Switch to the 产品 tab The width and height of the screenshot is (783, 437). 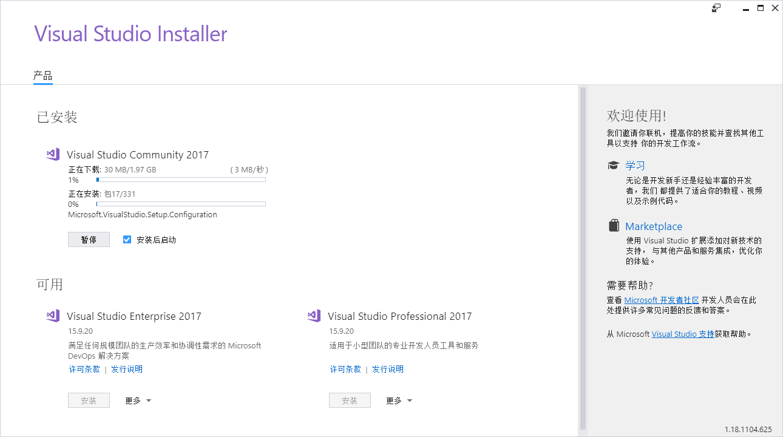pos(42,75)
